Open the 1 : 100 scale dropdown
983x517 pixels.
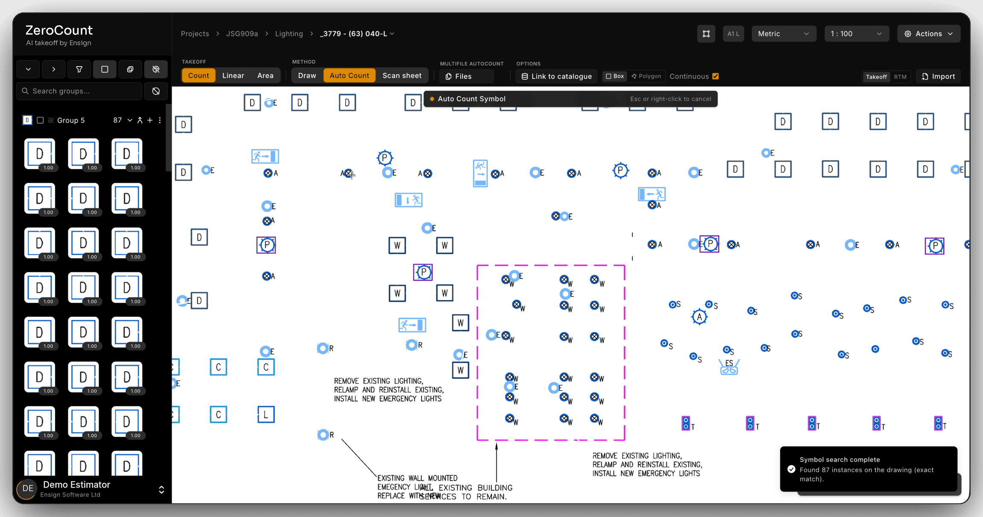(857, 34)
